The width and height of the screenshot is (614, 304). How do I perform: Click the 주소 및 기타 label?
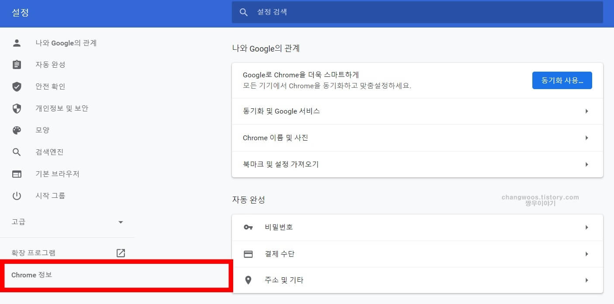pos(284,280)
